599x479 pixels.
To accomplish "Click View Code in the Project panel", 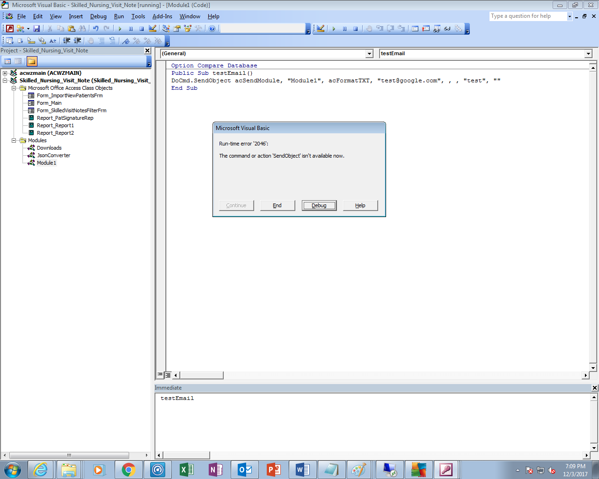I will pyautogui.click(x=7, y=61).
